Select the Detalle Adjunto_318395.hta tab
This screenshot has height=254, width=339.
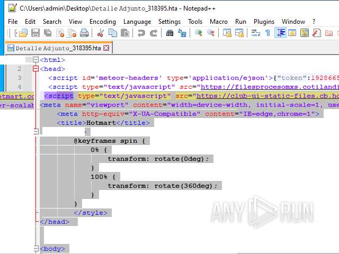point(58,48)
